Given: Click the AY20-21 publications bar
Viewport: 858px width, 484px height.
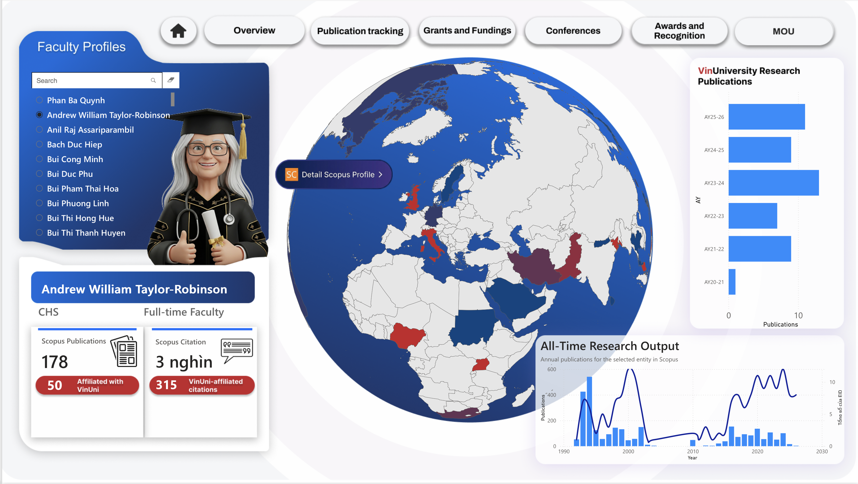Looking at the screenshot, I should tap(732, 282).
